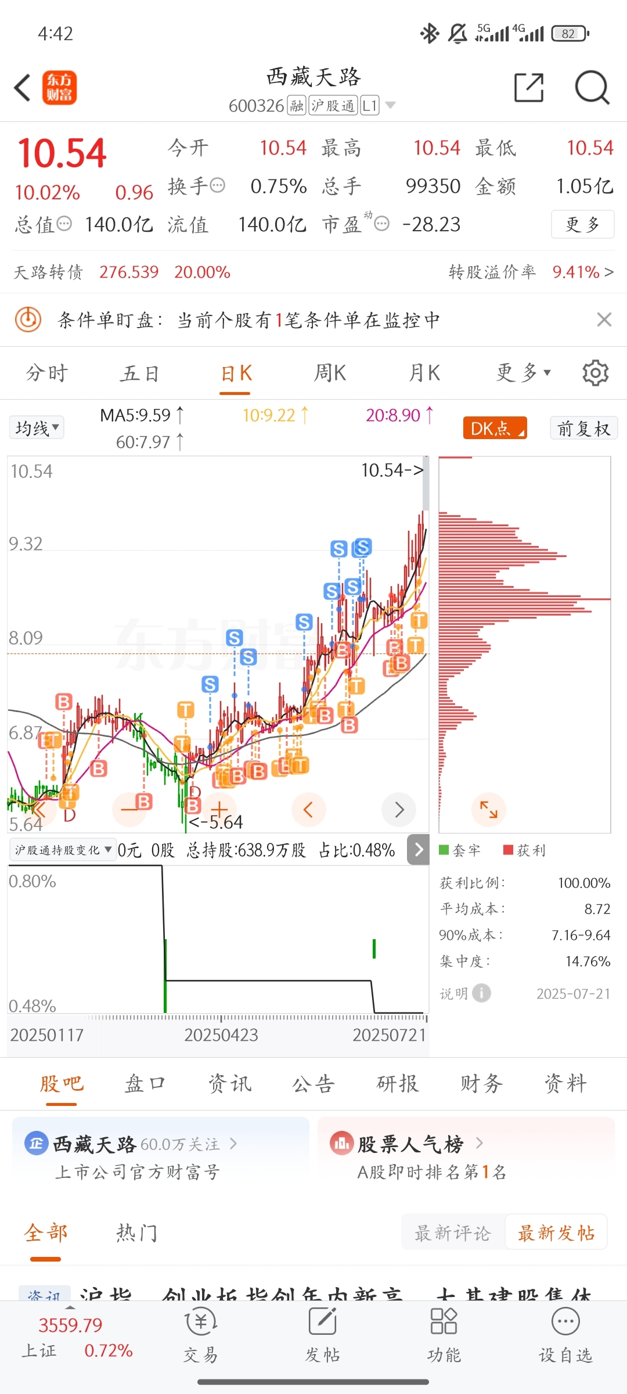This screenshot has width=627, height=1394.
Task: Select the 全部 posts filter
Action: tap(46, 1233)
